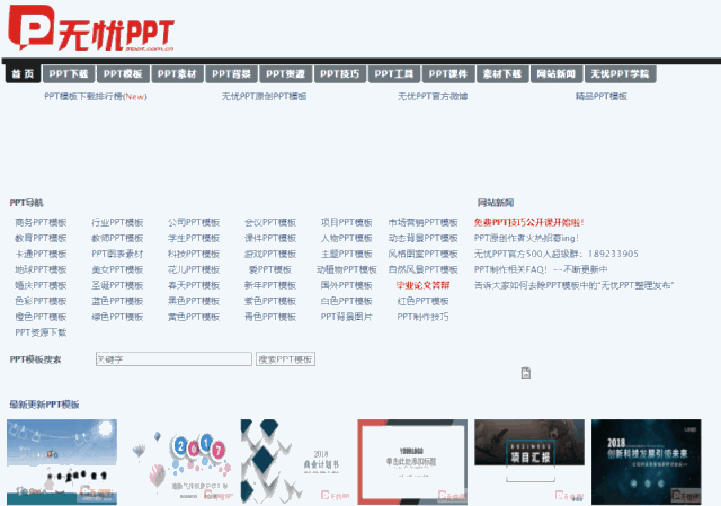Image resolution: width=721 pixels, height=506 pixels.
Task: Open the 无忧PPT官方500人超级群 news link
Action: [556, 254]
